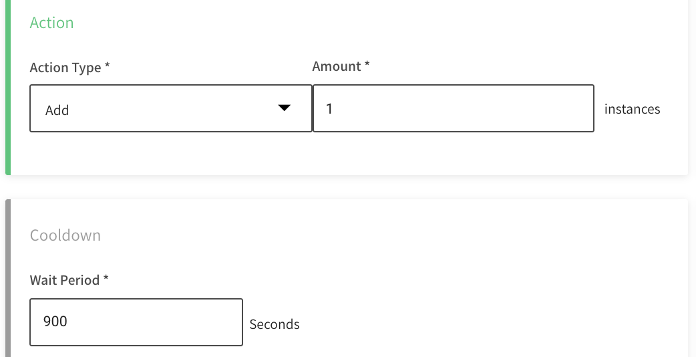Click the asterisk after Wait Period
Viewport: 696px width, 357px height.
[106, 279]
